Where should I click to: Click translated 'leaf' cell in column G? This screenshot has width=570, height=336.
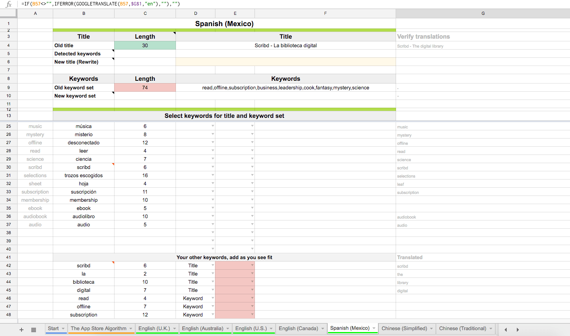(483, 184)
